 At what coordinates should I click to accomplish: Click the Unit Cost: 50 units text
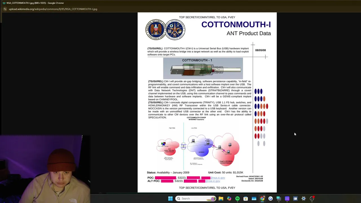[226, 173]
